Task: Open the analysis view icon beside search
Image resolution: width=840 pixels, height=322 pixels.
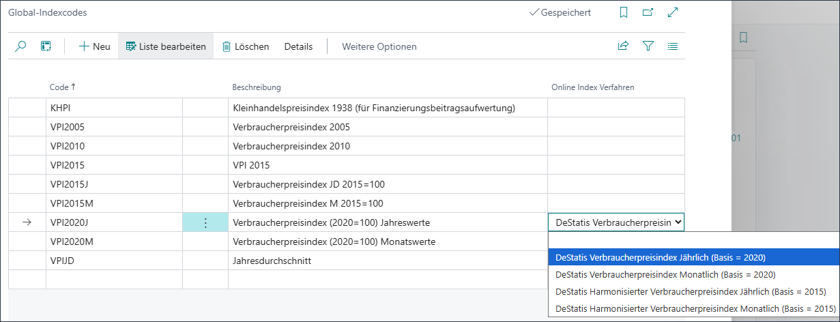Action: click(46, 46)
